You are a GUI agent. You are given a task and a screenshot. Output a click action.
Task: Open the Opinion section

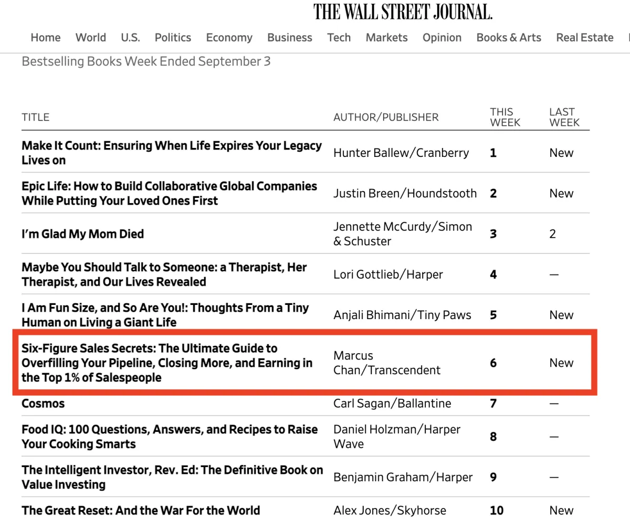(442, 38)
